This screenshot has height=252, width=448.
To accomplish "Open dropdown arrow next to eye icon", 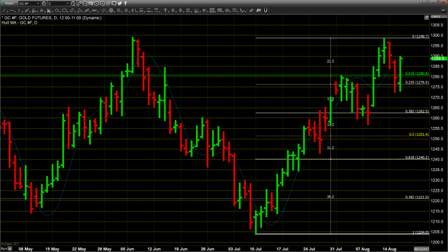I will (x=231, y=11).
